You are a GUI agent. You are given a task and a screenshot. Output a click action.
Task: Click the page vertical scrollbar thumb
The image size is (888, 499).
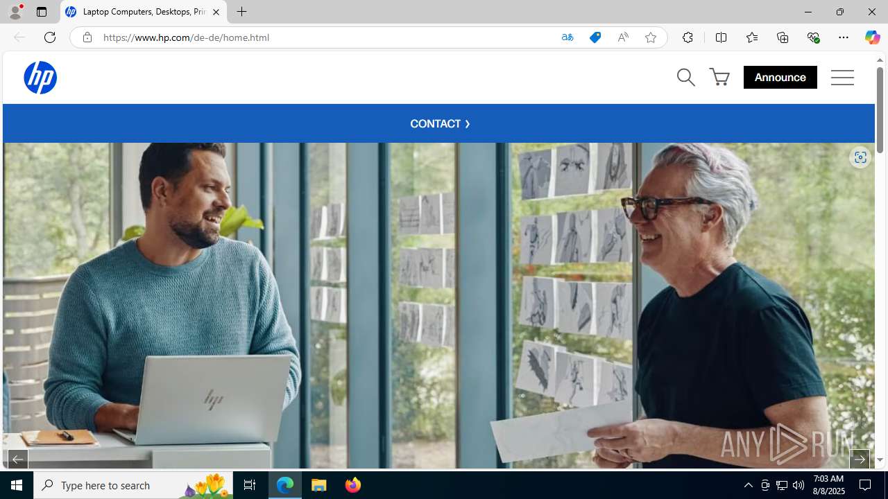tap(880, 111)
